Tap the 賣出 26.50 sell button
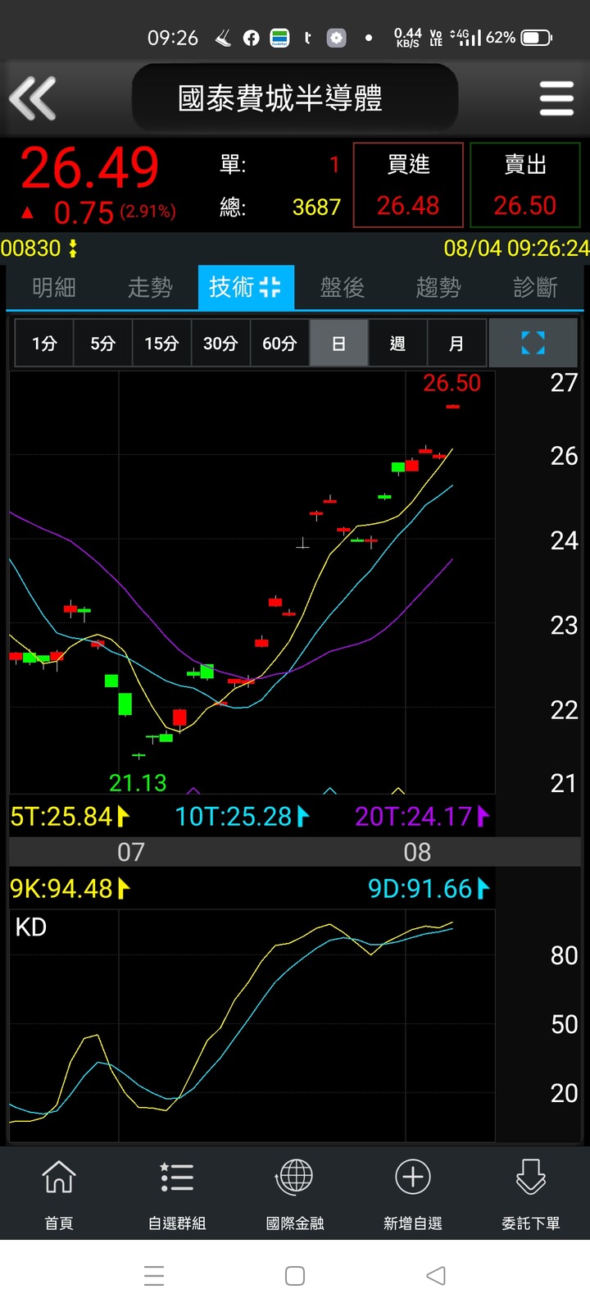The width and height of the screenshot is (590, 1312). [525, 184]
